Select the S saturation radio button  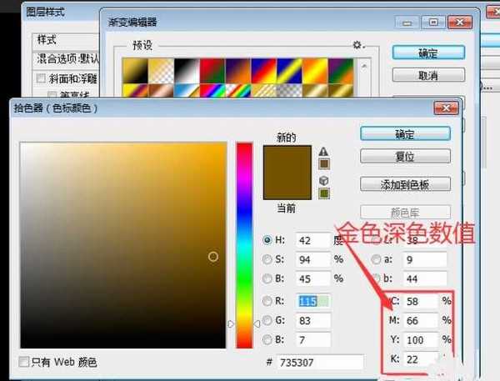pyautogui.click(x=267, y=259)
